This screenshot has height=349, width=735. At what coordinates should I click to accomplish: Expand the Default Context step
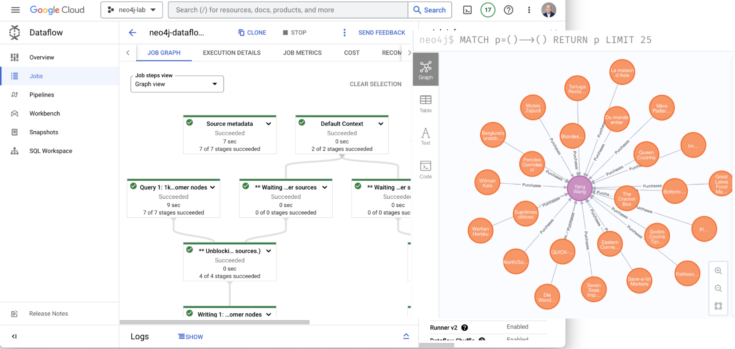381,124
